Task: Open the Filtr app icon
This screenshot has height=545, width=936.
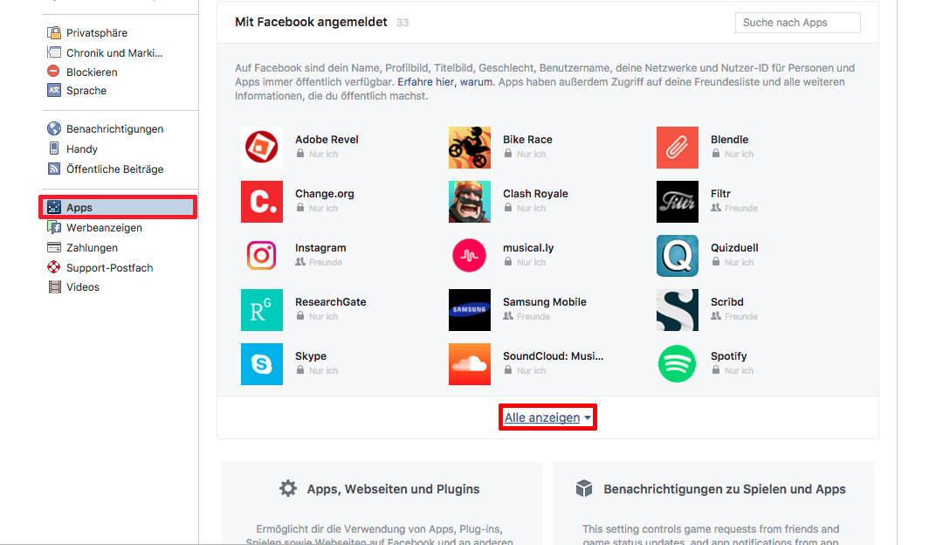Action: (677, 202)
